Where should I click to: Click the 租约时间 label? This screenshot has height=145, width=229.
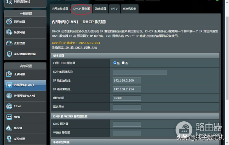point(58,98)
